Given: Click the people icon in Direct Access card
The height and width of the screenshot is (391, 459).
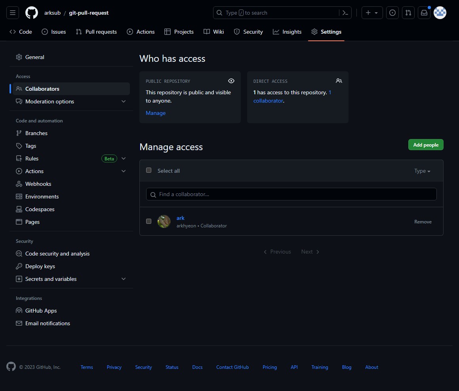Looking at the screenshot, I should 339,81.
